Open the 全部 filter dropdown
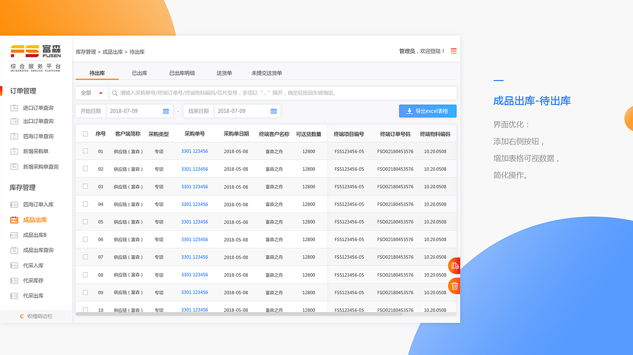The image size is (633, 355). click(x=92, y=93)
